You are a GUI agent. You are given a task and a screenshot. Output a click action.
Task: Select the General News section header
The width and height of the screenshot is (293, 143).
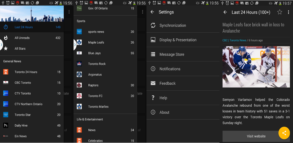[x=12, y=61]
